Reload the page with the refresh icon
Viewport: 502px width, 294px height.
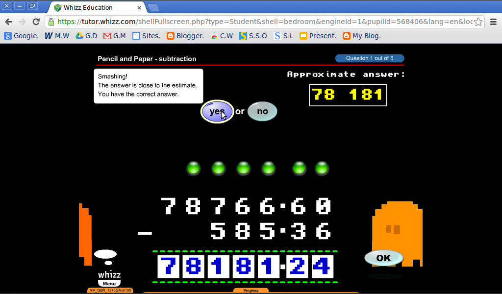tap(36, 22)
